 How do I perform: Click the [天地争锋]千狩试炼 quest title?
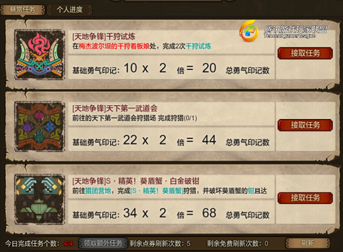point(104,36)
